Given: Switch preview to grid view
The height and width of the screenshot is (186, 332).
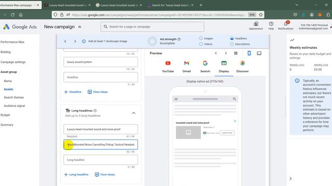Looking at the screenshot, I should [x=236, y=53].
